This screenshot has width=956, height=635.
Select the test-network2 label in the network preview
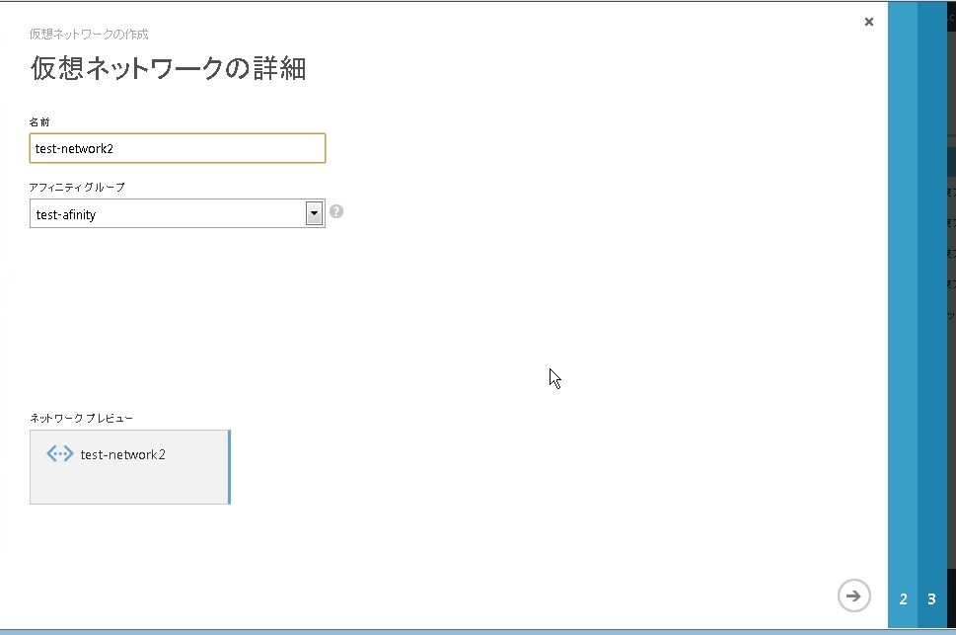click(122, 454)
